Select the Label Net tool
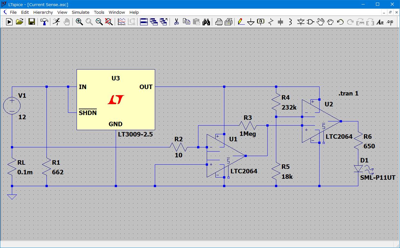Viewport: 400px width, 248px height. 261,22
